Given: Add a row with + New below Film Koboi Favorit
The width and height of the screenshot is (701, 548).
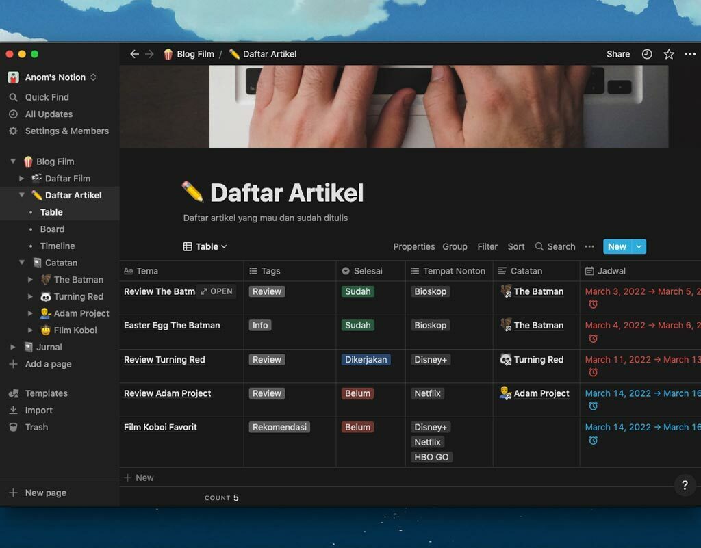Looking at the screenshot, I should (139, 477).
